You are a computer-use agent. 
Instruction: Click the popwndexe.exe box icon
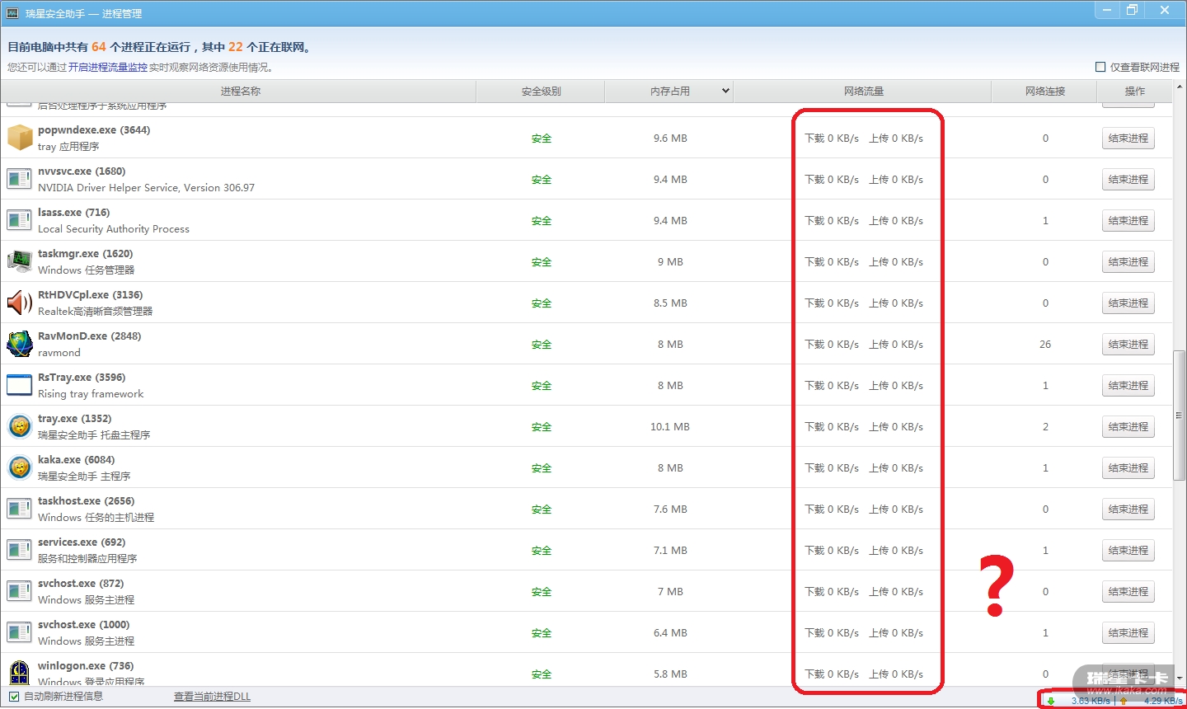20,138
